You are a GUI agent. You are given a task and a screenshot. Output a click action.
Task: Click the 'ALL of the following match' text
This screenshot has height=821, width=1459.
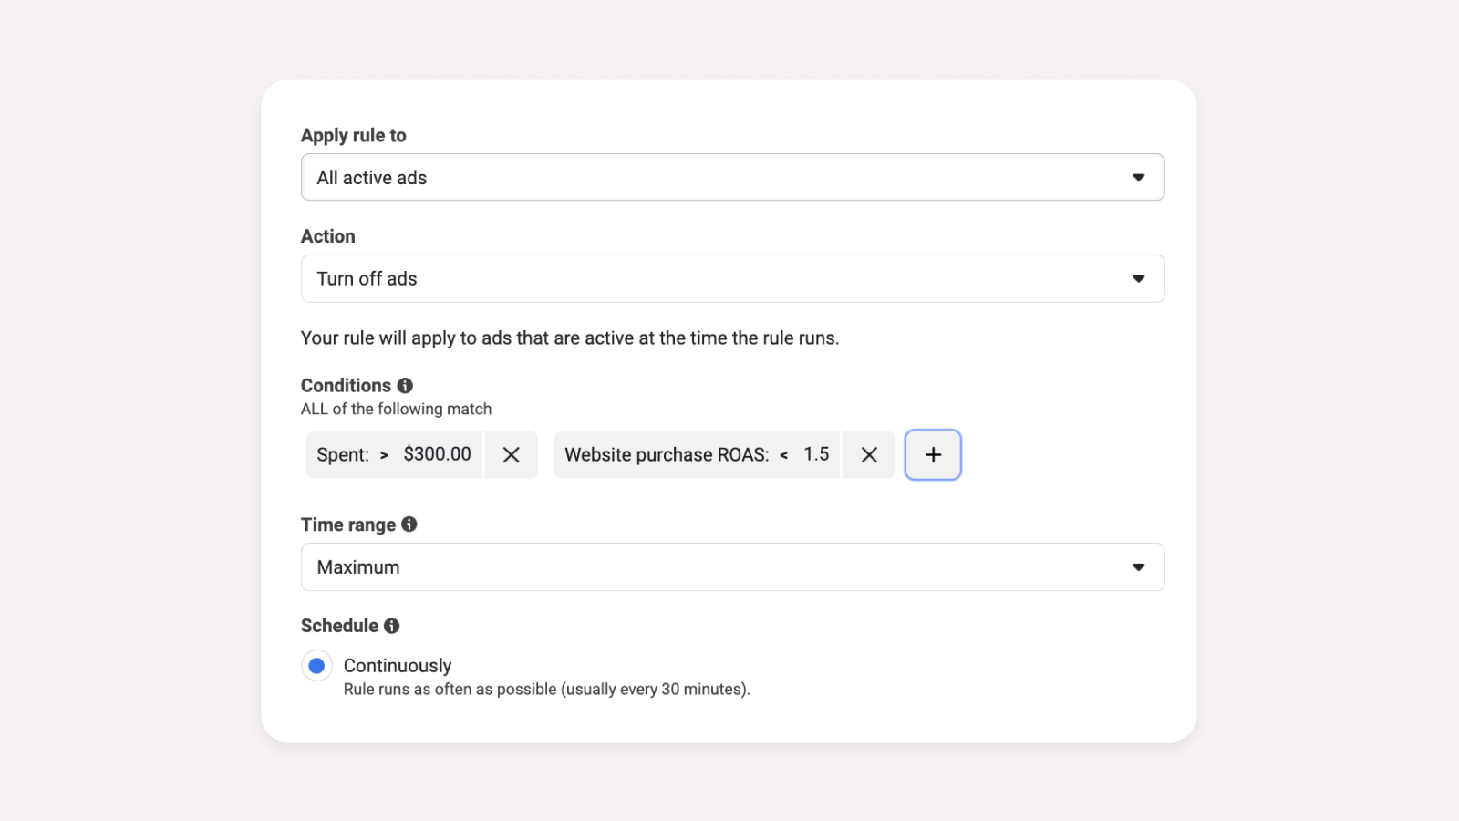pyautogui.click(x=396, y=409)
